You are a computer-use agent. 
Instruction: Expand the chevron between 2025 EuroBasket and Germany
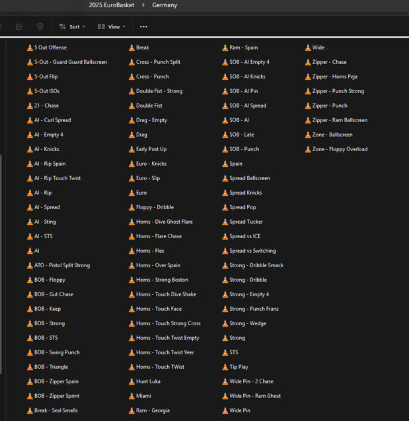143,5
